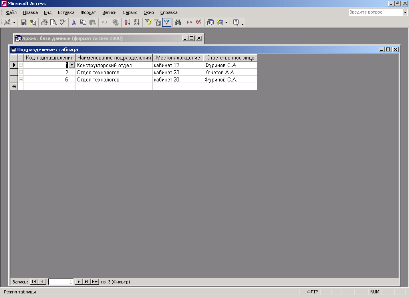This screenshot has height=297, width=409.
Task: Open dropdown in Код подразделения cell
Action: click(72, 65)
